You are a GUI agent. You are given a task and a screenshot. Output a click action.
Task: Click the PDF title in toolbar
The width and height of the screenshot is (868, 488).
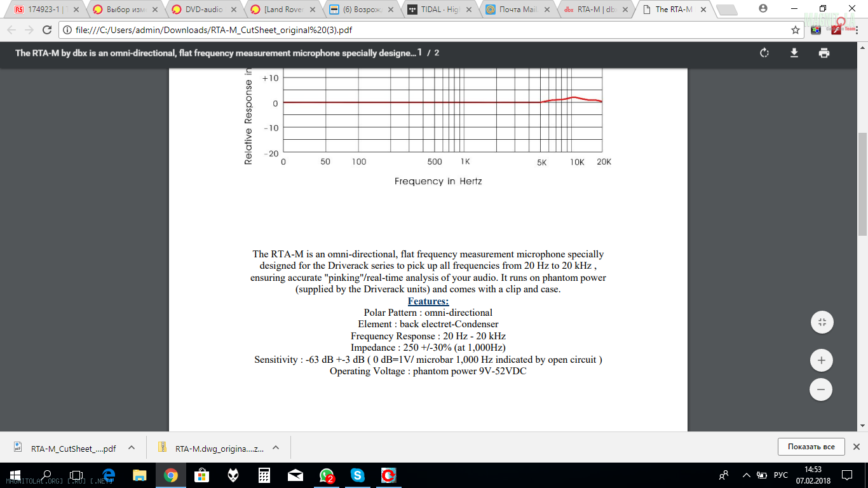click(x=215, y=53)
